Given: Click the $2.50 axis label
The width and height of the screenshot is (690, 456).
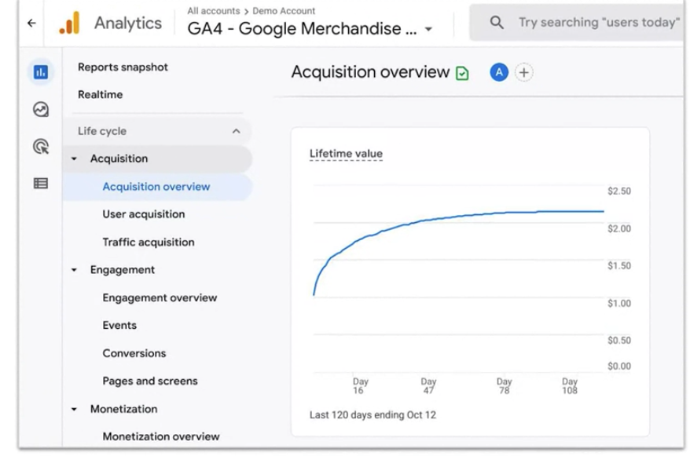Looking at the screenshot, I should [619, 191].
